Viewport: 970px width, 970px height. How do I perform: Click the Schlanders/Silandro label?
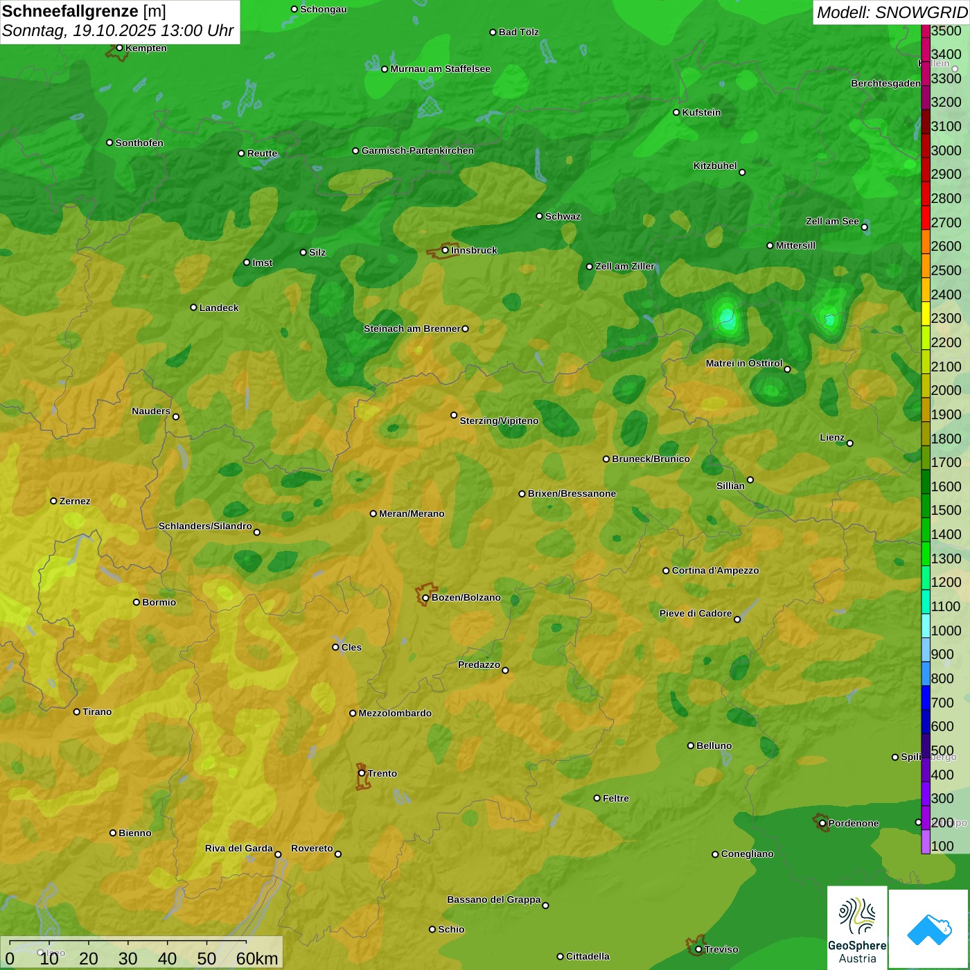coord(205,526)
